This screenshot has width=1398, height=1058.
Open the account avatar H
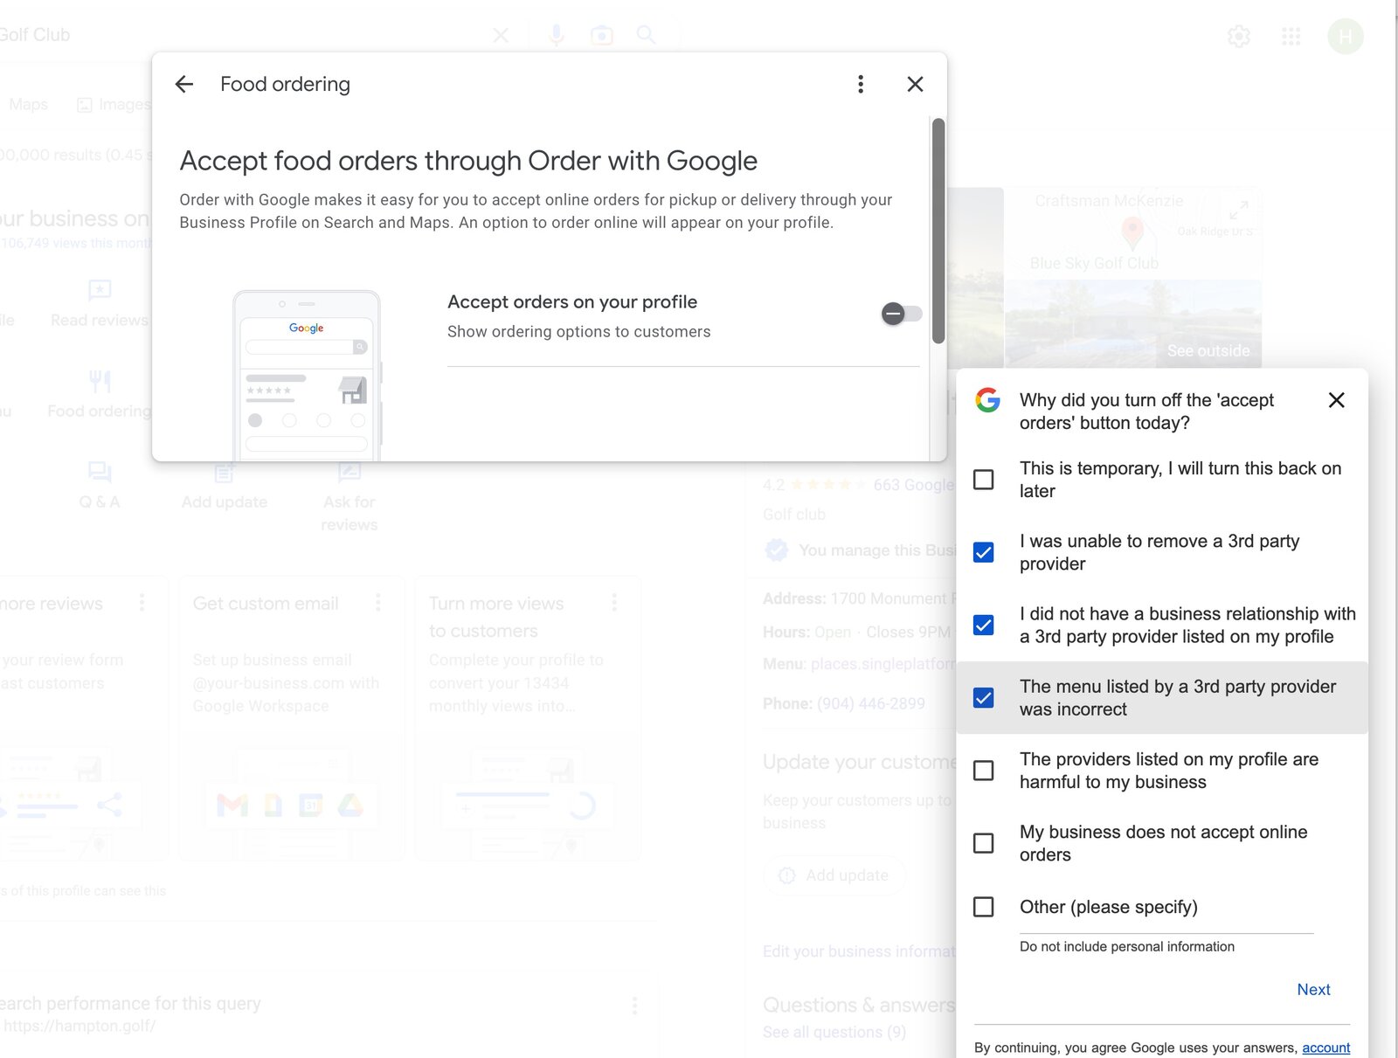1346,36
